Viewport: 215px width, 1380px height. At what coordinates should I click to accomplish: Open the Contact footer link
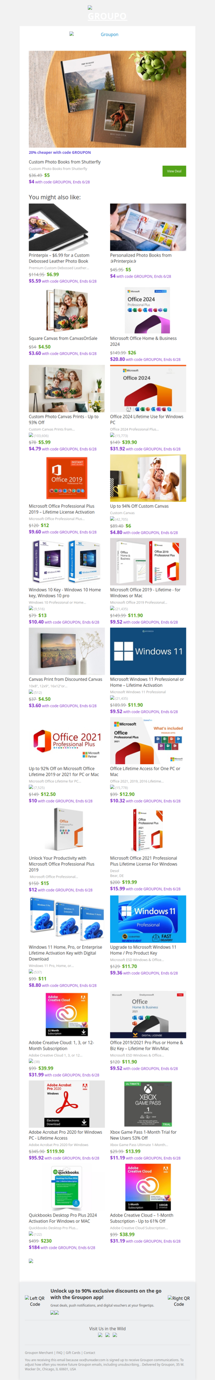point(89,1353)
